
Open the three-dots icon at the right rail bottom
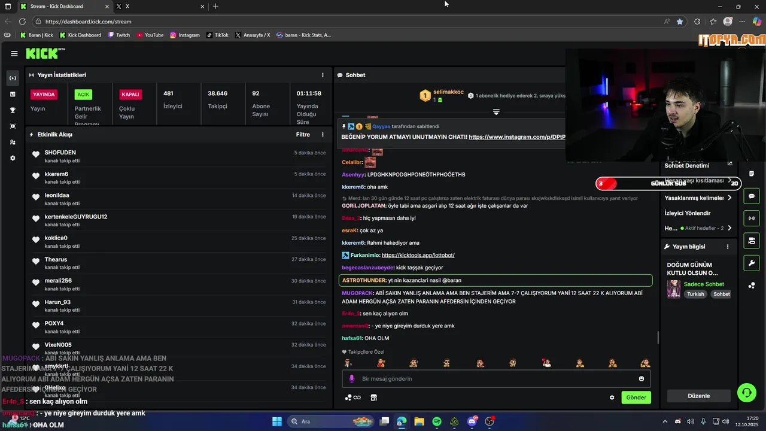point(752,285)
